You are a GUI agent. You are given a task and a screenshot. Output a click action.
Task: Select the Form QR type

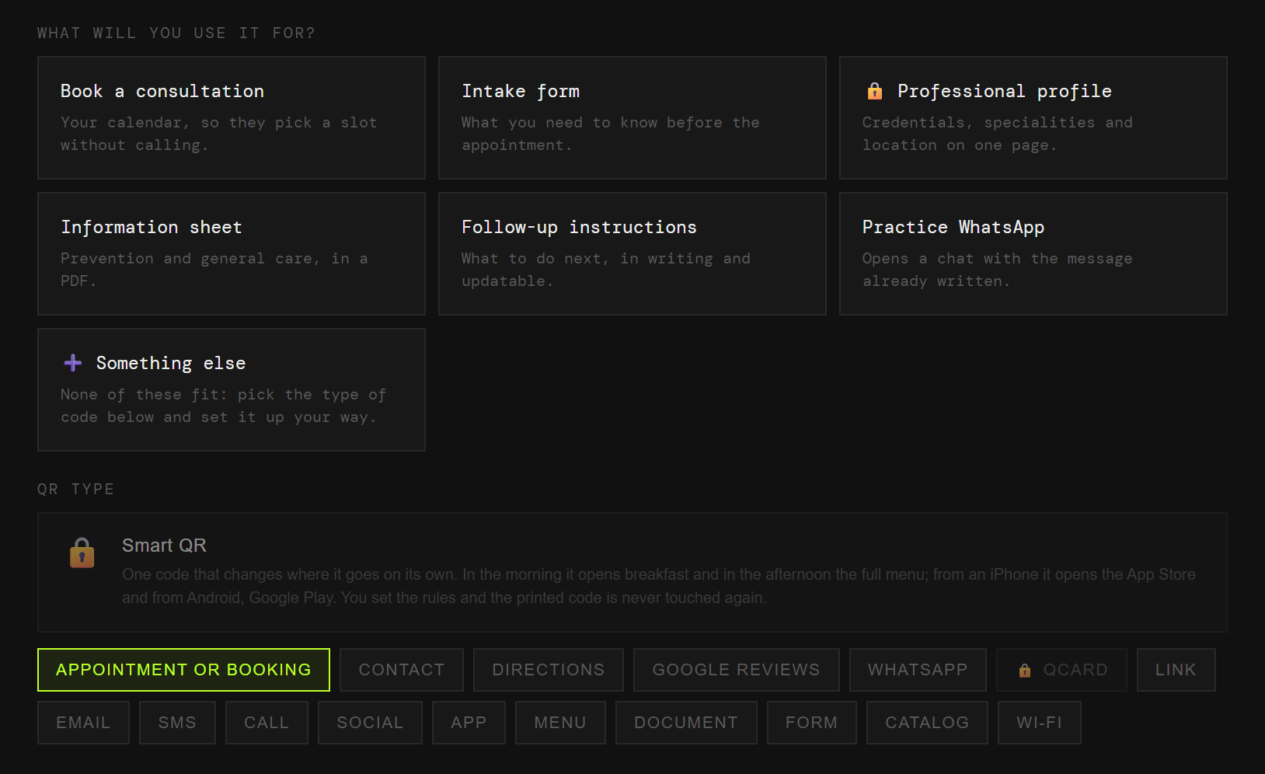[811, 723]
